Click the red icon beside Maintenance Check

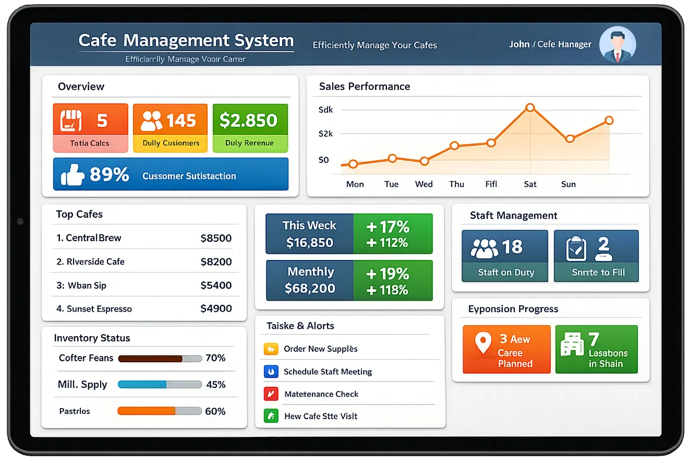(271, 394)
